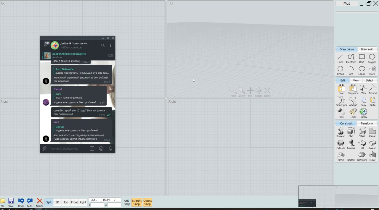379x210 pixels.
Task: Click the Paste icon
Action: tap(373, 101)
